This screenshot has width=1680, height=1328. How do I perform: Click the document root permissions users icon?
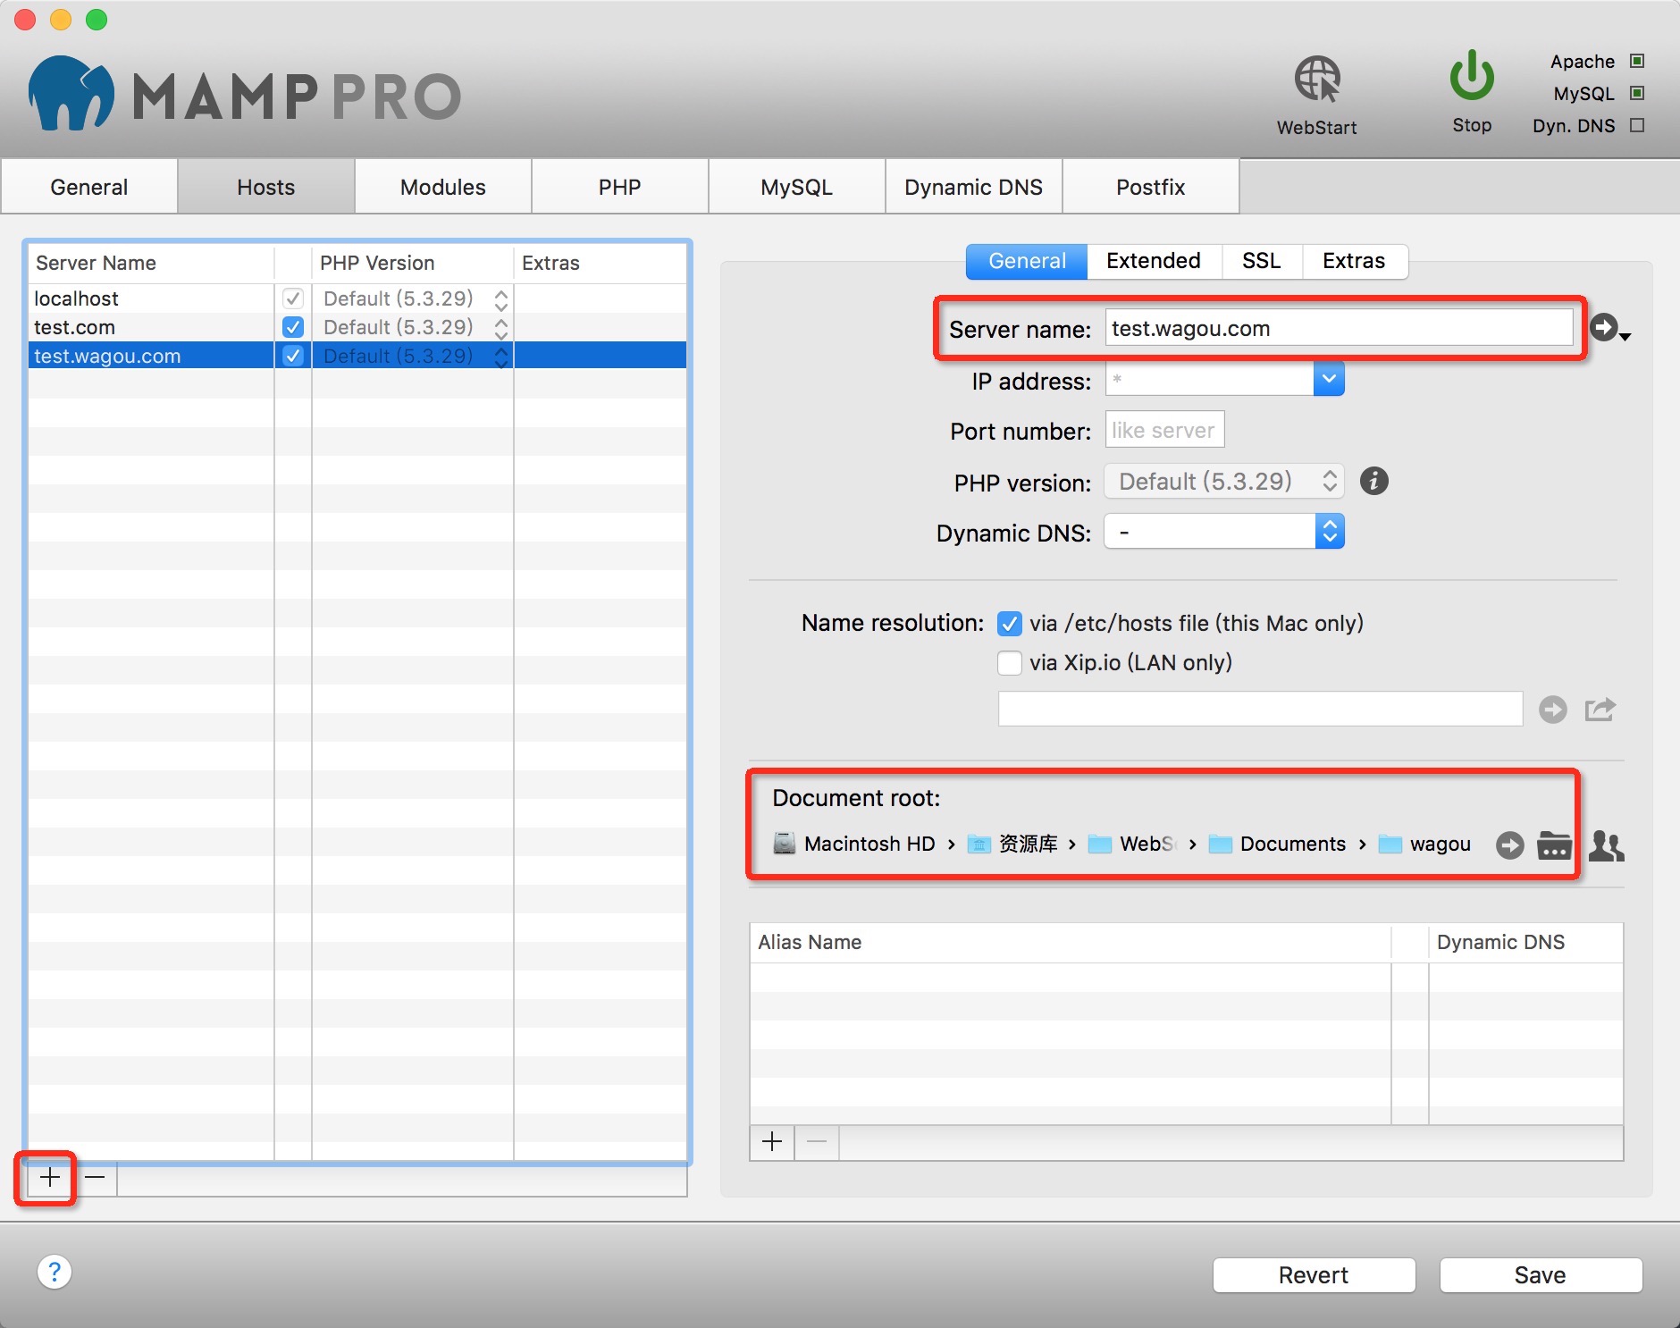(1606, 845)
